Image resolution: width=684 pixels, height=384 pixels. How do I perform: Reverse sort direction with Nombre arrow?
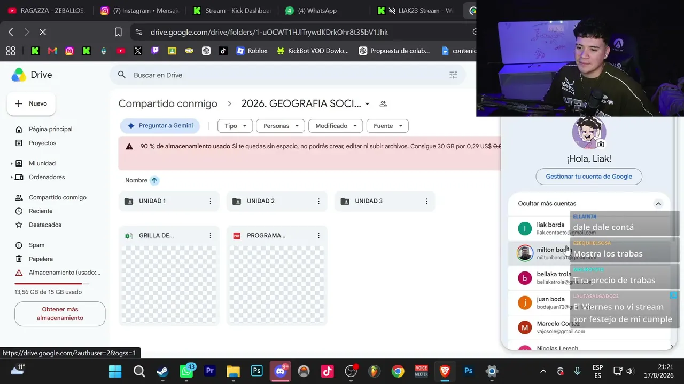point(154,180)
